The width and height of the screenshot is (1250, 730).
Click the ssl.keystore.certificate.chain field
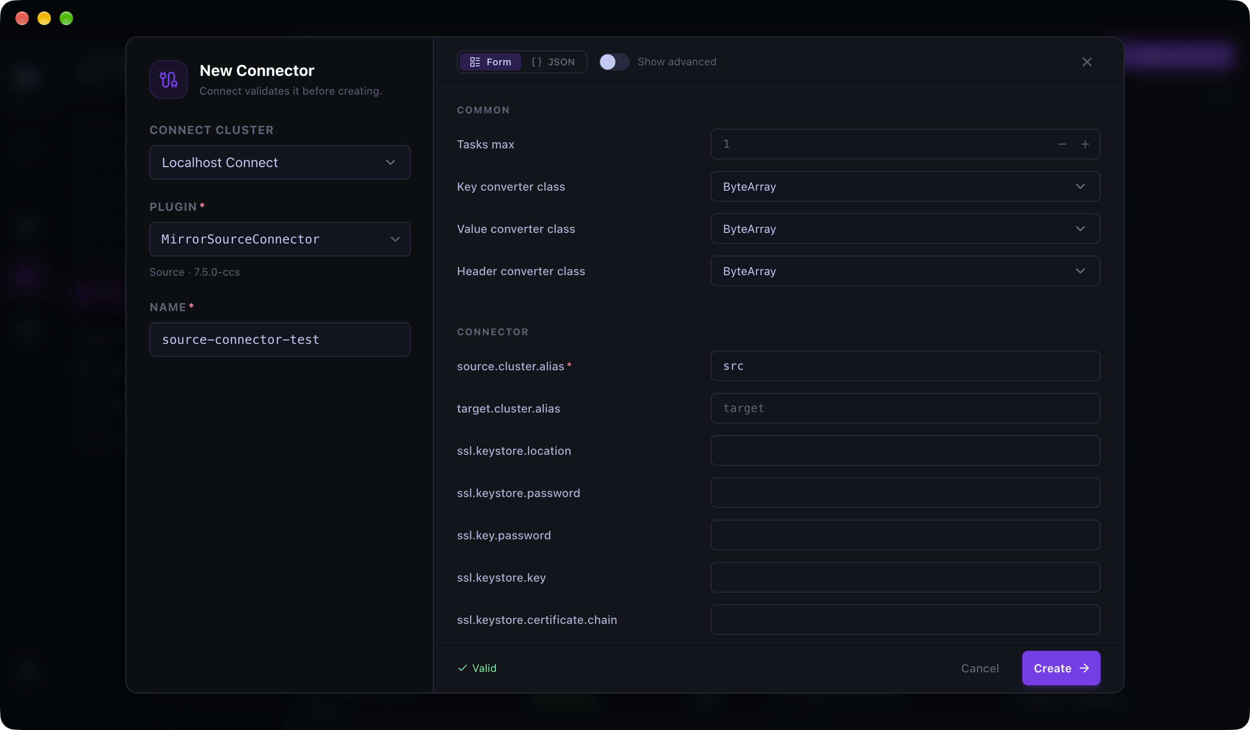[905, 620]
